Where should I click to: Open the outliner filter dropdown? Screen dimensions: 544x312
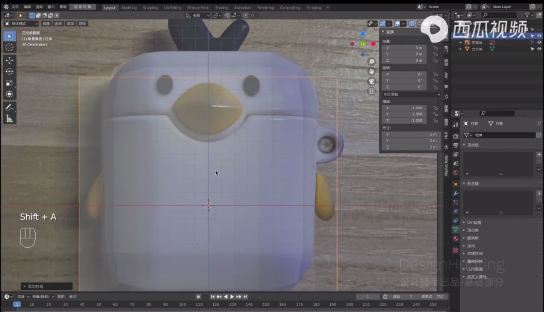click(528, 15)
